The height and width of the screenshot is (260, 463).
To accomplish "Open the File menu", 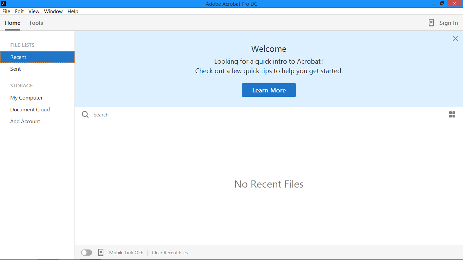I will pos(6,11).
